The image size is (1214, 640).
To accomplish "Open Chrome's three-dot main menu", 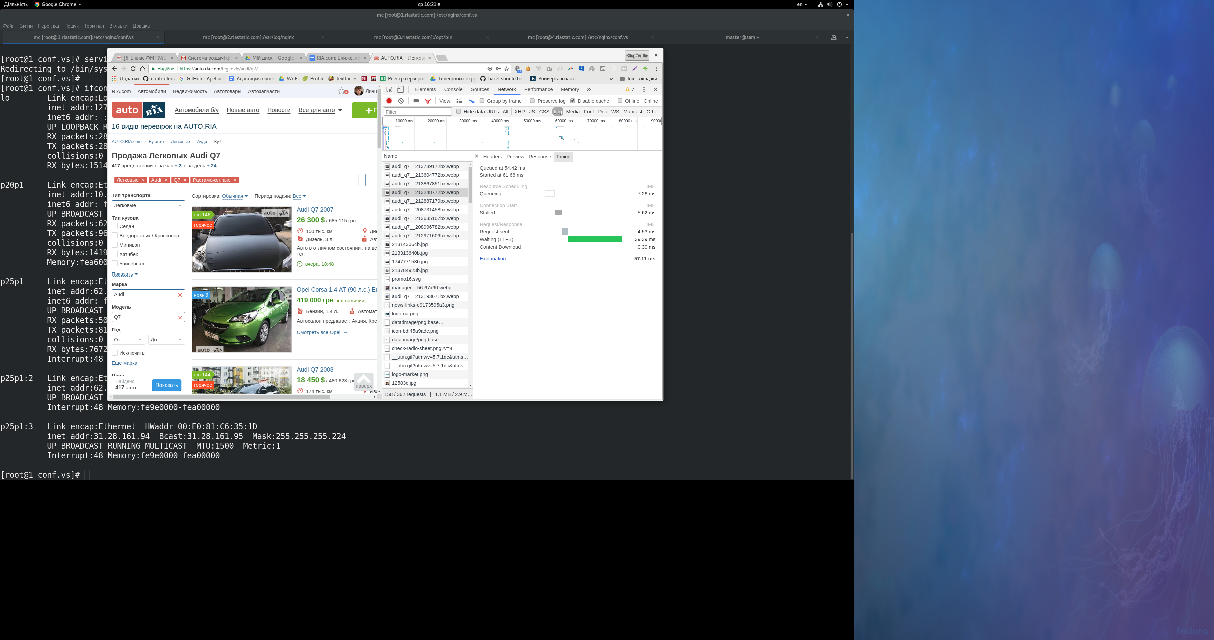I will (x=656, y=69).
